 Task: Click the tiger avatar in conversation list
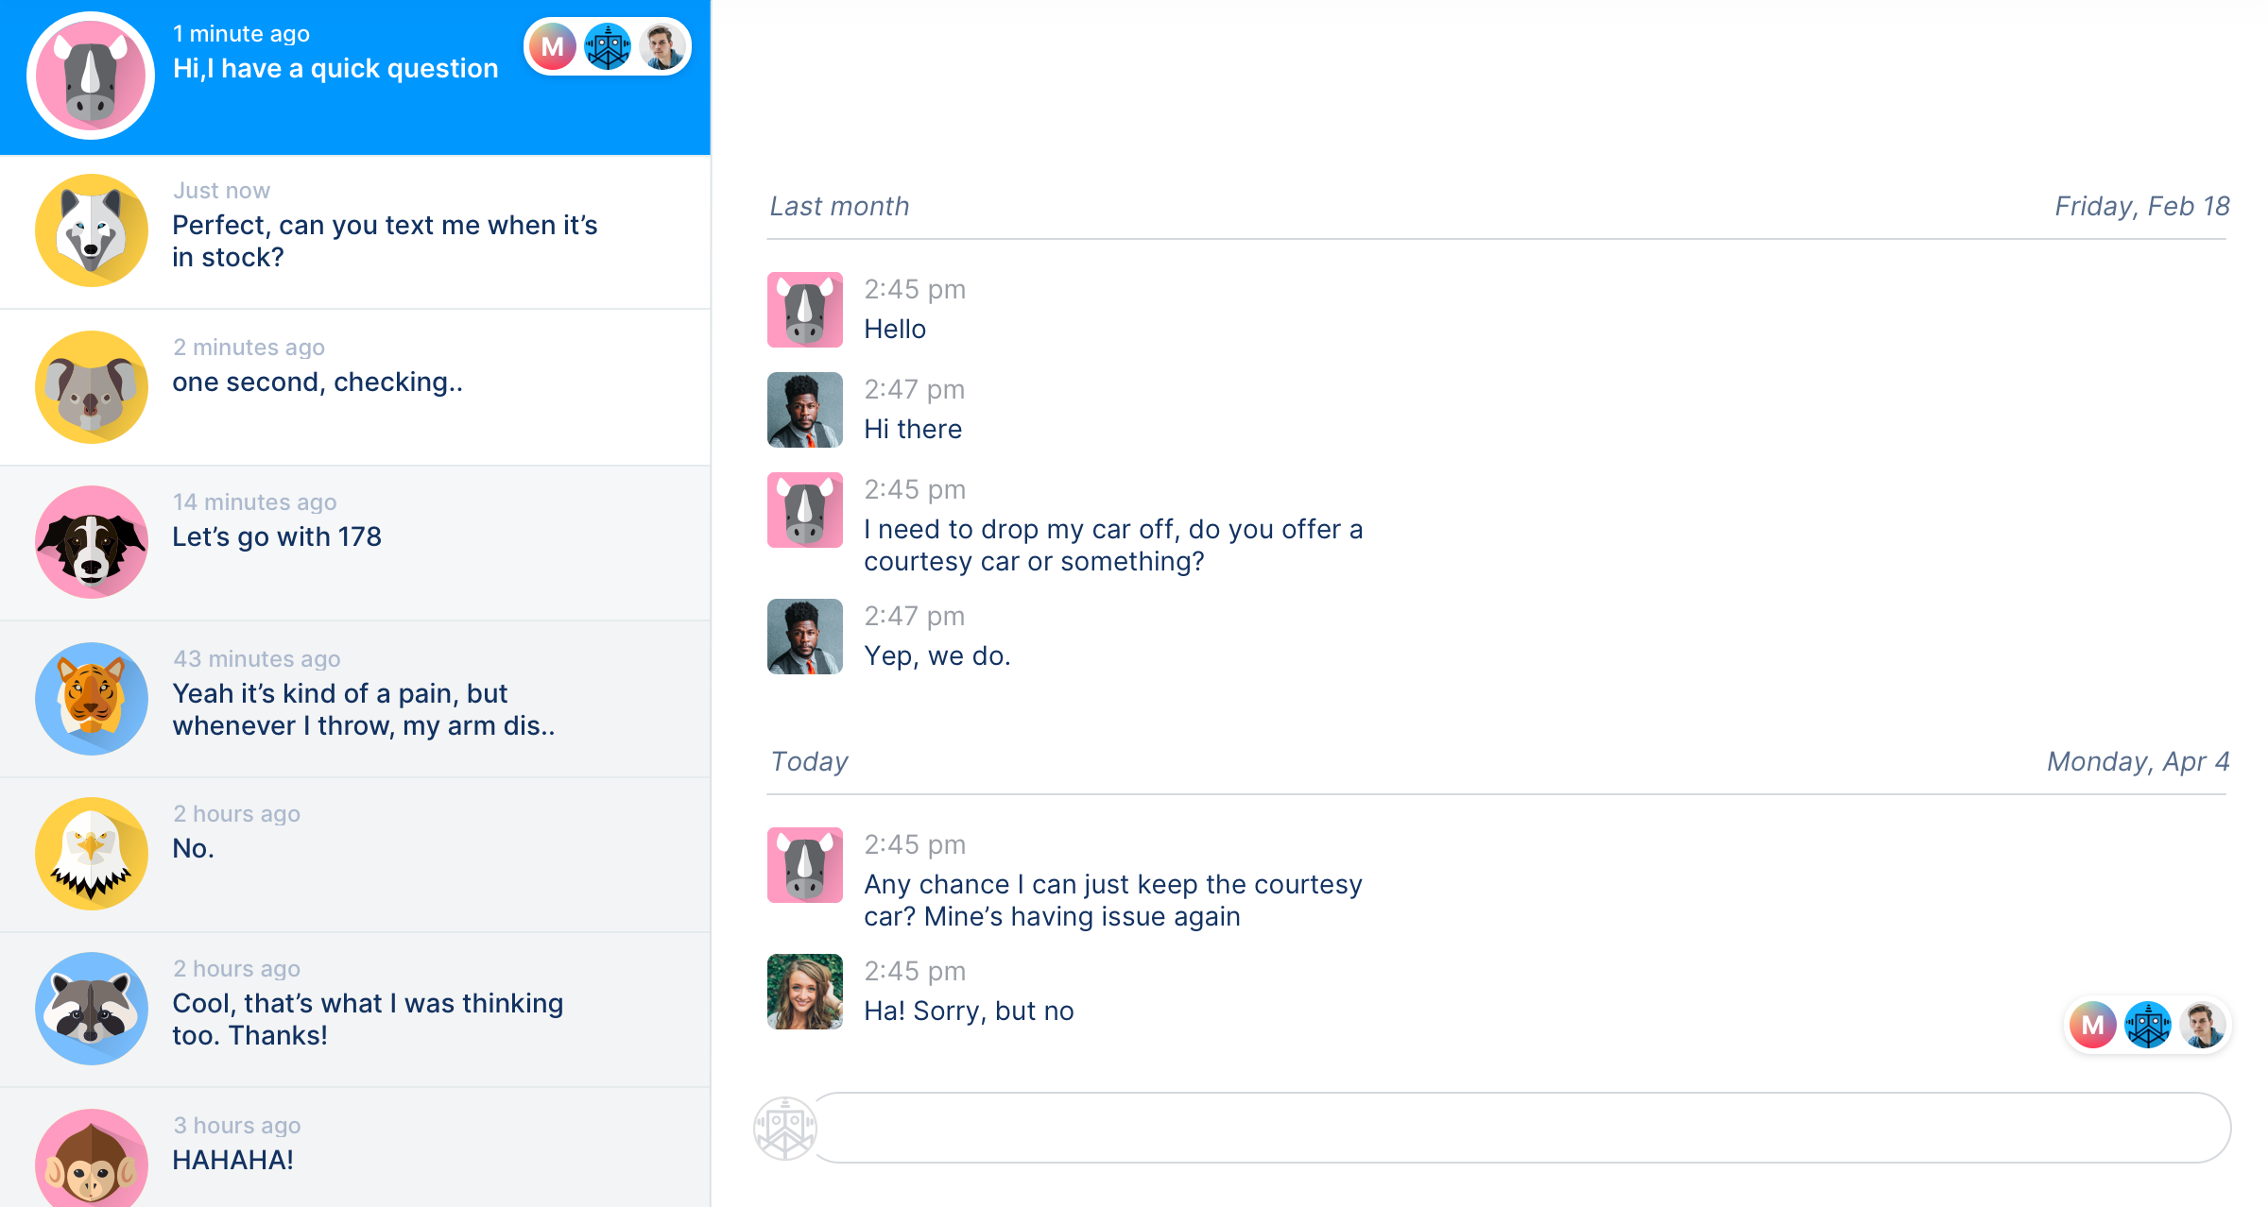tap(91, 699)
